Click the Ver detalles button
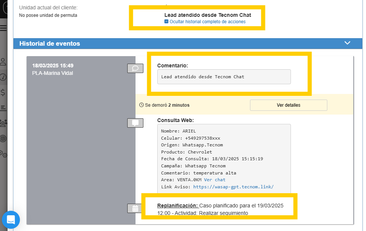Screen dimensions: 366x231 coord(289,105)
